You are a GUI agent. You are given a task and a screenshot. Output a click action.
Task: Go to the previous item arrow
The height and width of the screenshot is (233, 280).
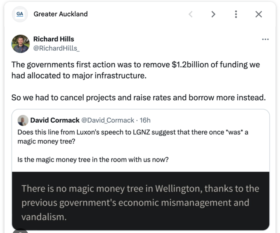[191, 14]
